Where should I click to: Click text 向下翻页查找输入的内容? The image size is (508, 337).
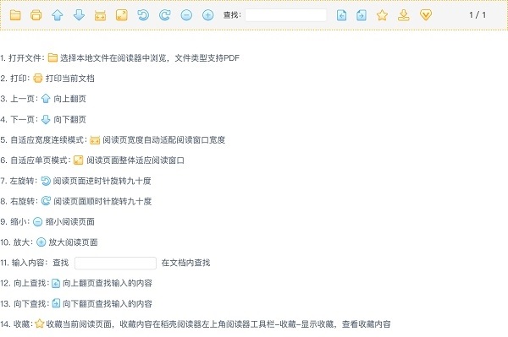[108, 304]
